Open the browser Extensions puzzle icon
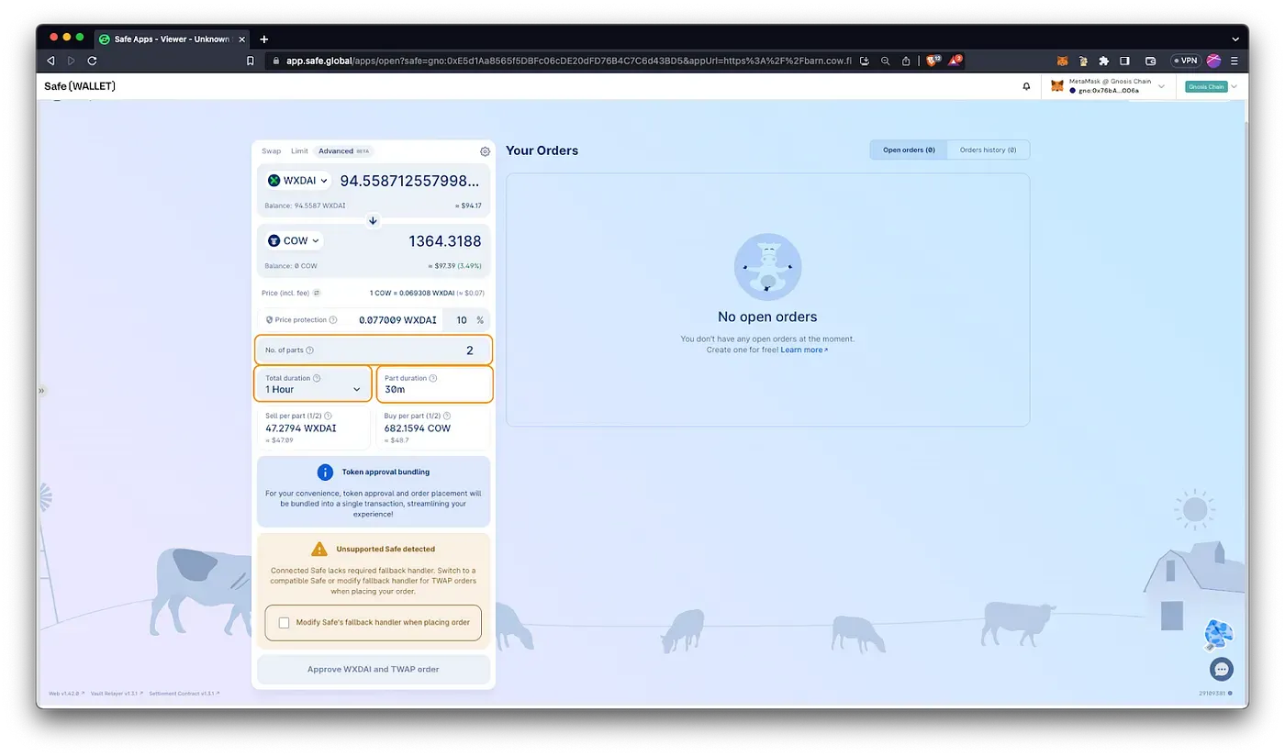 point(1103,61)
